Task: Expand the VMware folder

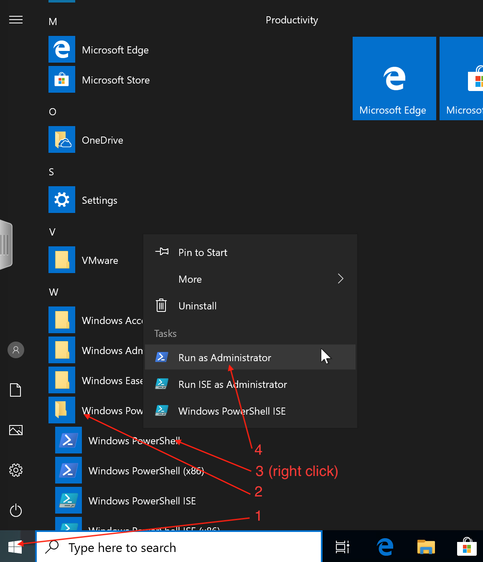Action: click(99, 260)
